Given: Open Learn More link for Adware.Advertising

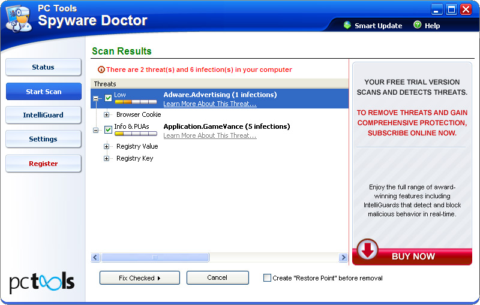Looking at the screenshot, I should 209,104.
